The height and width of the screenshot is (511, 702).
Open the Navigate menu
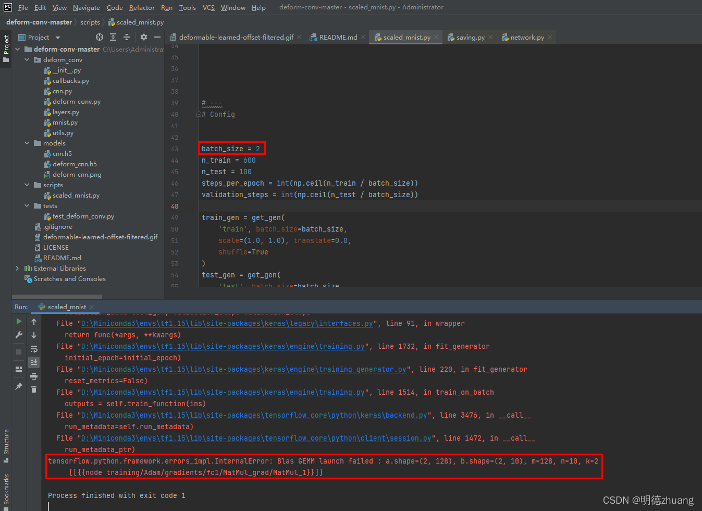(87, 7)
